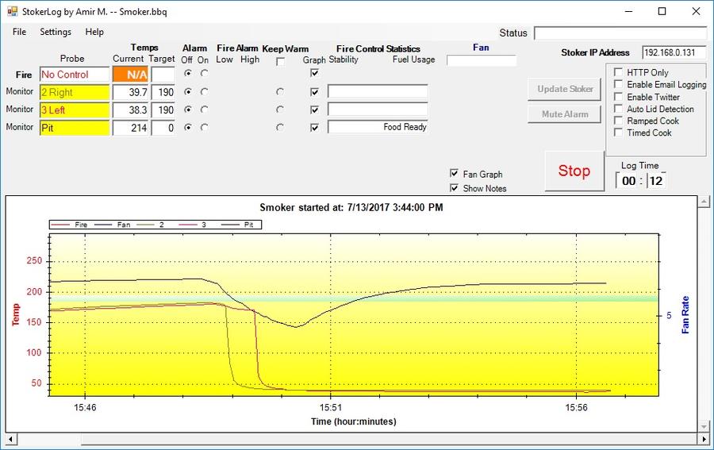Disable the Show Notes checkbox
Image resolution: width=714 pixels, height=450 pixels.
coord(454,188)
